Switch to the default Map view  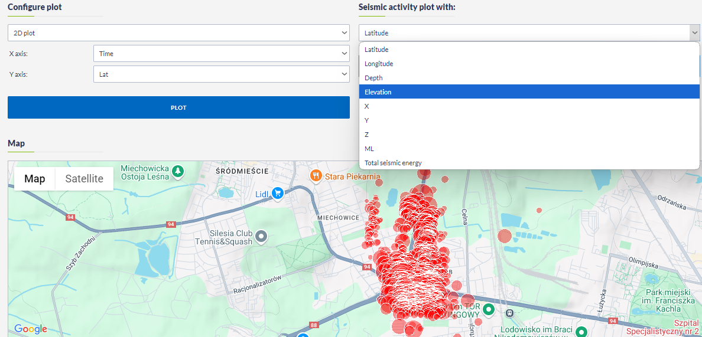pos(34,179)
